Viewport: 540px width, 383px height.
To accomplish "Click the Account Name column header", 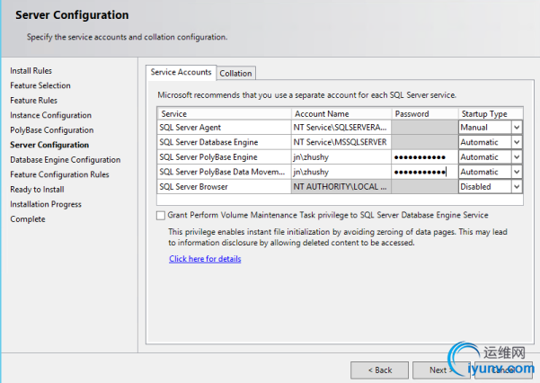I will coord(341,114).
